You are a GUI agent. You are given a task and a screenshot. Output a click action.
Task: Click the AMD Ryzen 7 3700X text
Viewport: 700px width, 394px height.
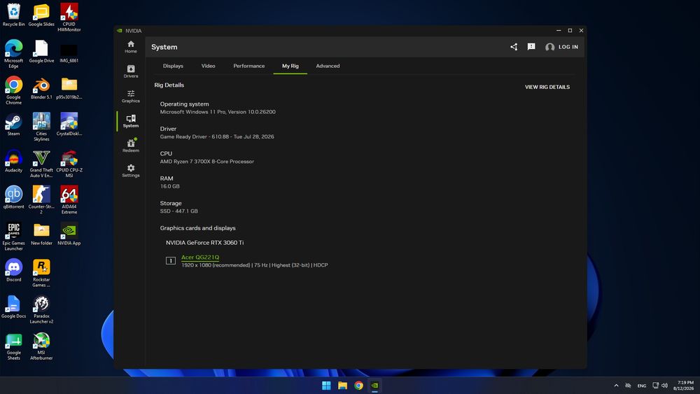pos(207,162)
